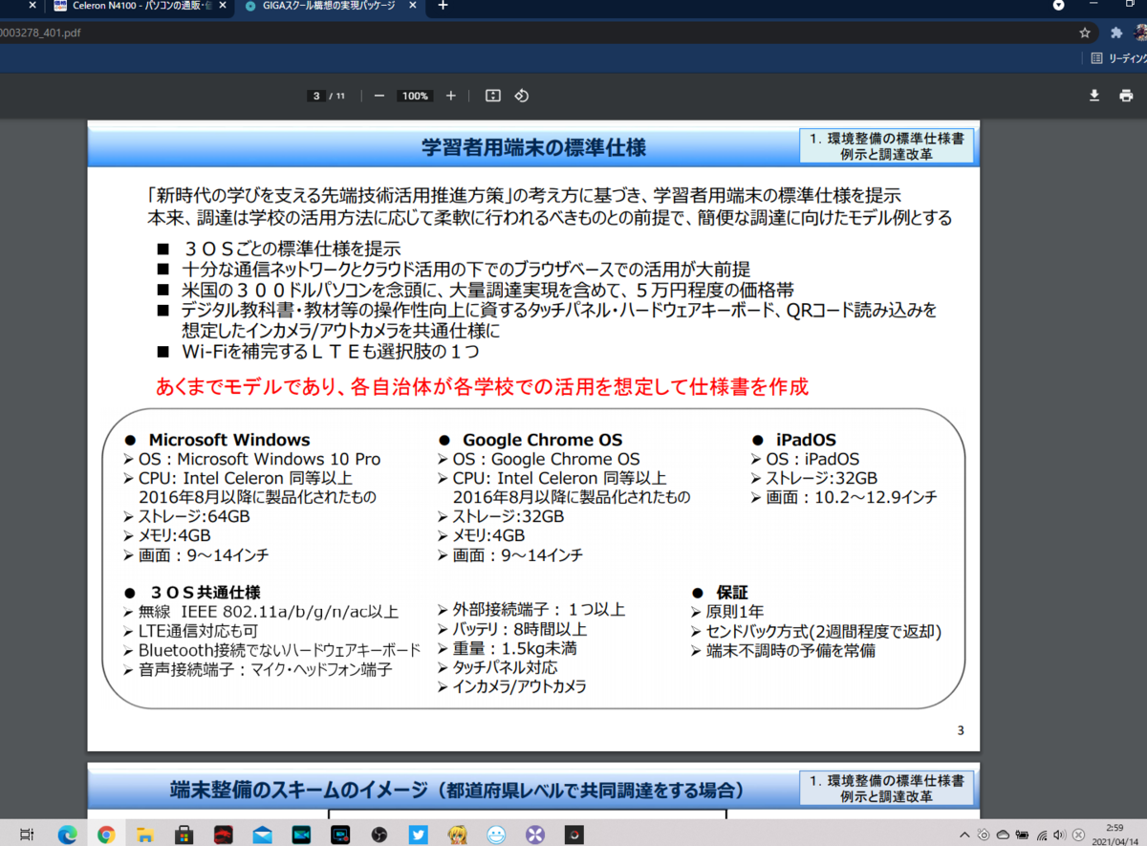Screen dimensions: 1147x846
Task: Open the teal envelope app on the taskbar
Action: pos(301,835)
